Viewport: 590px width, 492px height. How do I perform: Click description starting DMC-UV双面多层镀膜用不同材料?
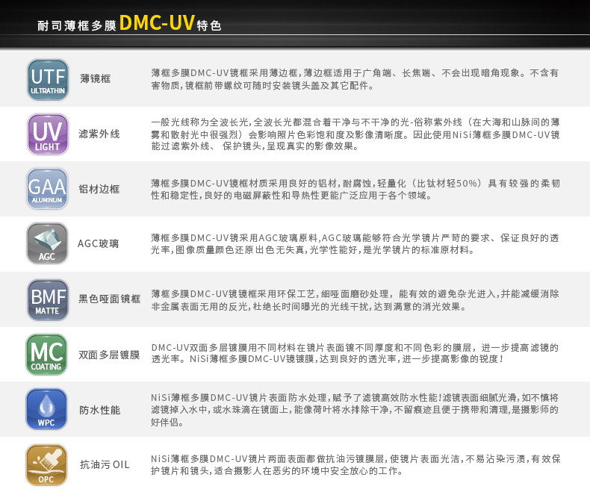point(355,353)
